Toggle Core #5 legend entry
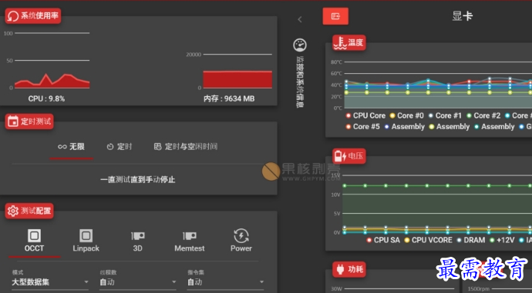This screenshot has width=532, height=293. click(362, 127)
